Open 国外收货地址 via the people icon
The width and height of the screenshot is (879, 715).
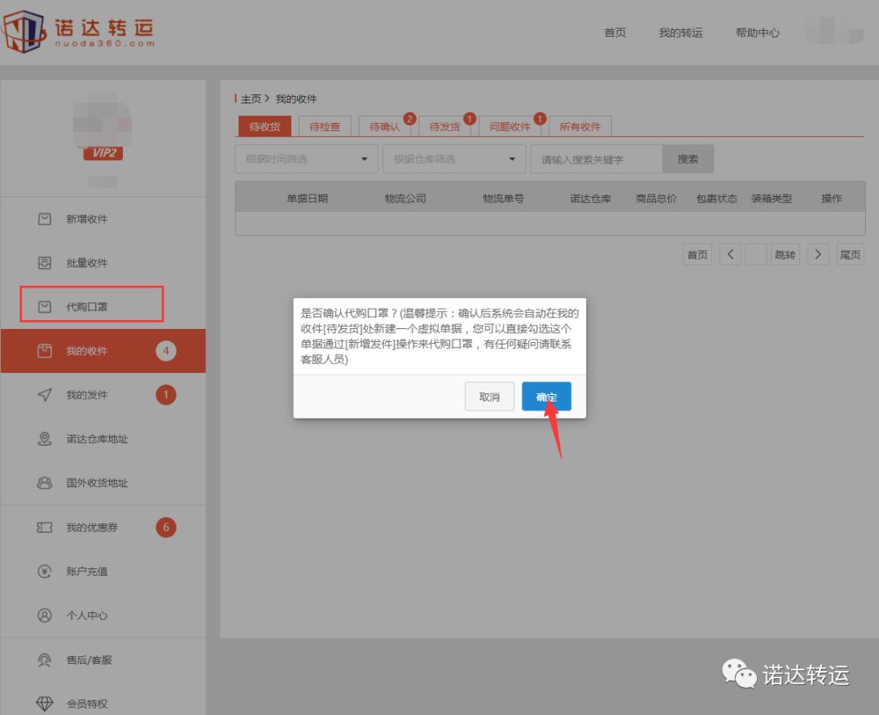point(45,483)
